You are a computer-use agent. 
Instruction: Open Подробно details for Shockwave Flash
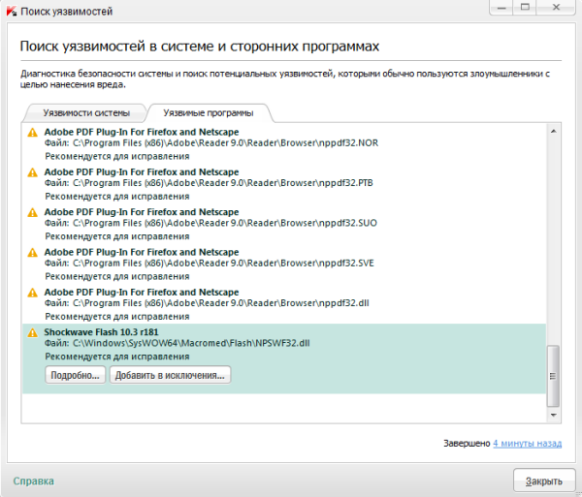(x=76, y=375)
